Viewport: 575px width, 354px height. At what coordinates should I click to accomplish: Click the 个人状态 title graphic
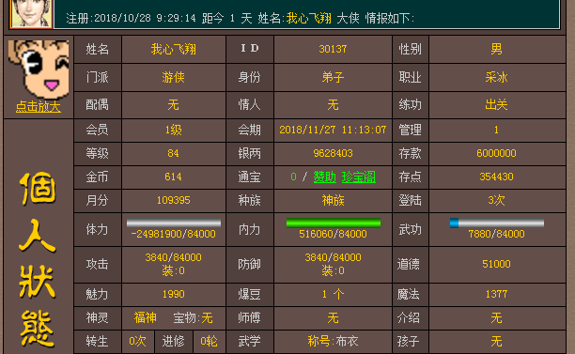point(38,259)
